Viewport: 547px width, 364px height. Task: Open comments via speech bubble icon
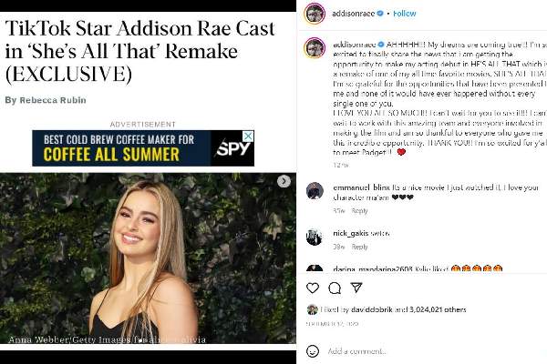point(335,288)
